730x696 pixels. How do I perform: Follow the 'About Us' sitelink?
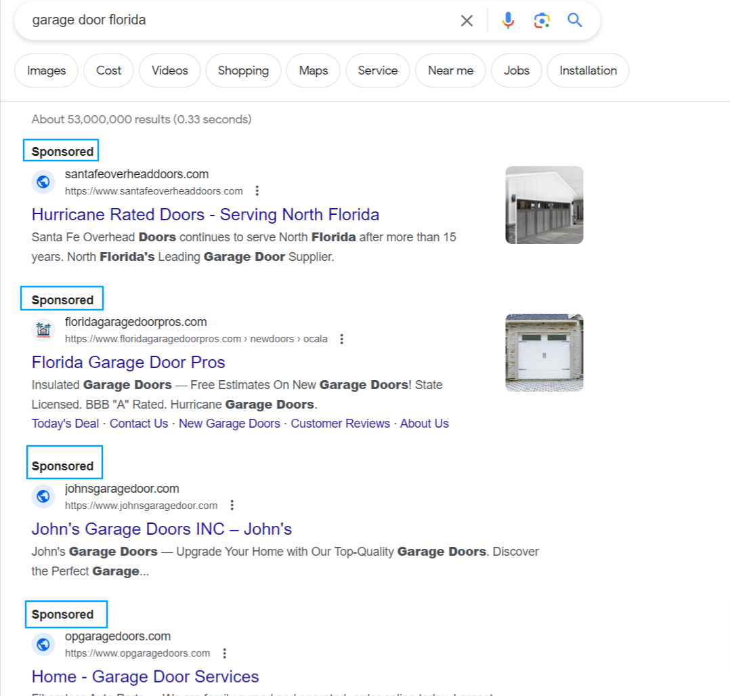click(425, 424)
